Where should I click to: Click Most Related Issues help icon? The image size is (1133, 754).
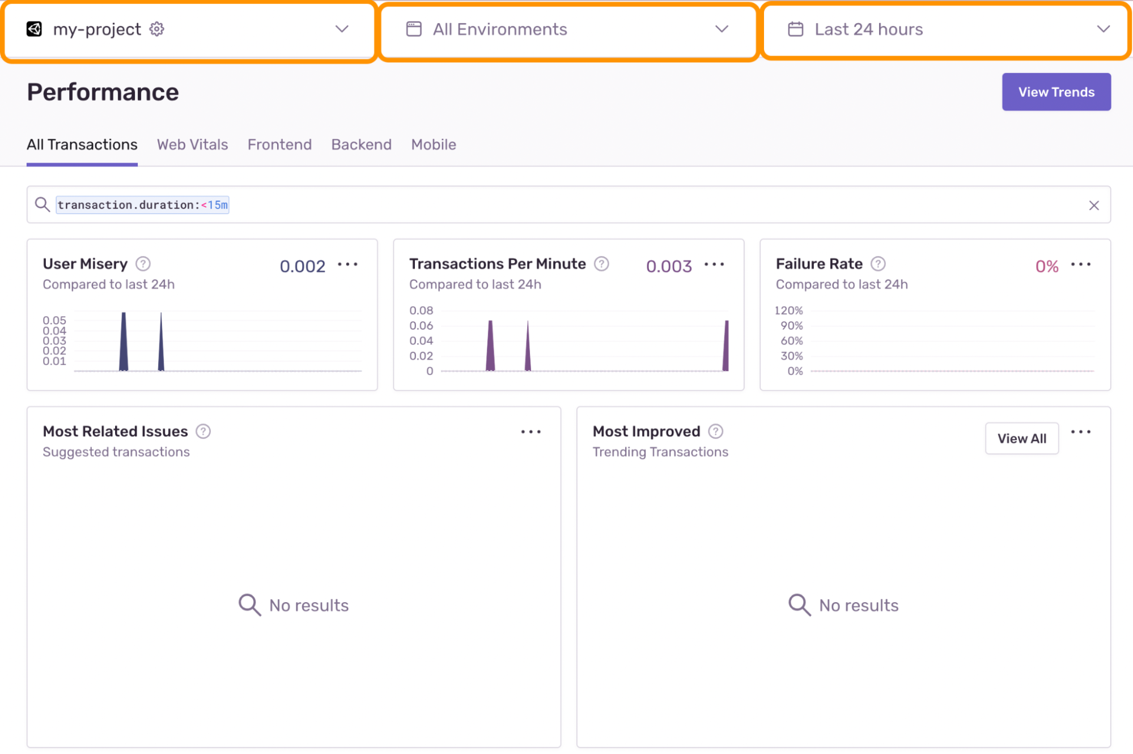click(x=203, y=432)
